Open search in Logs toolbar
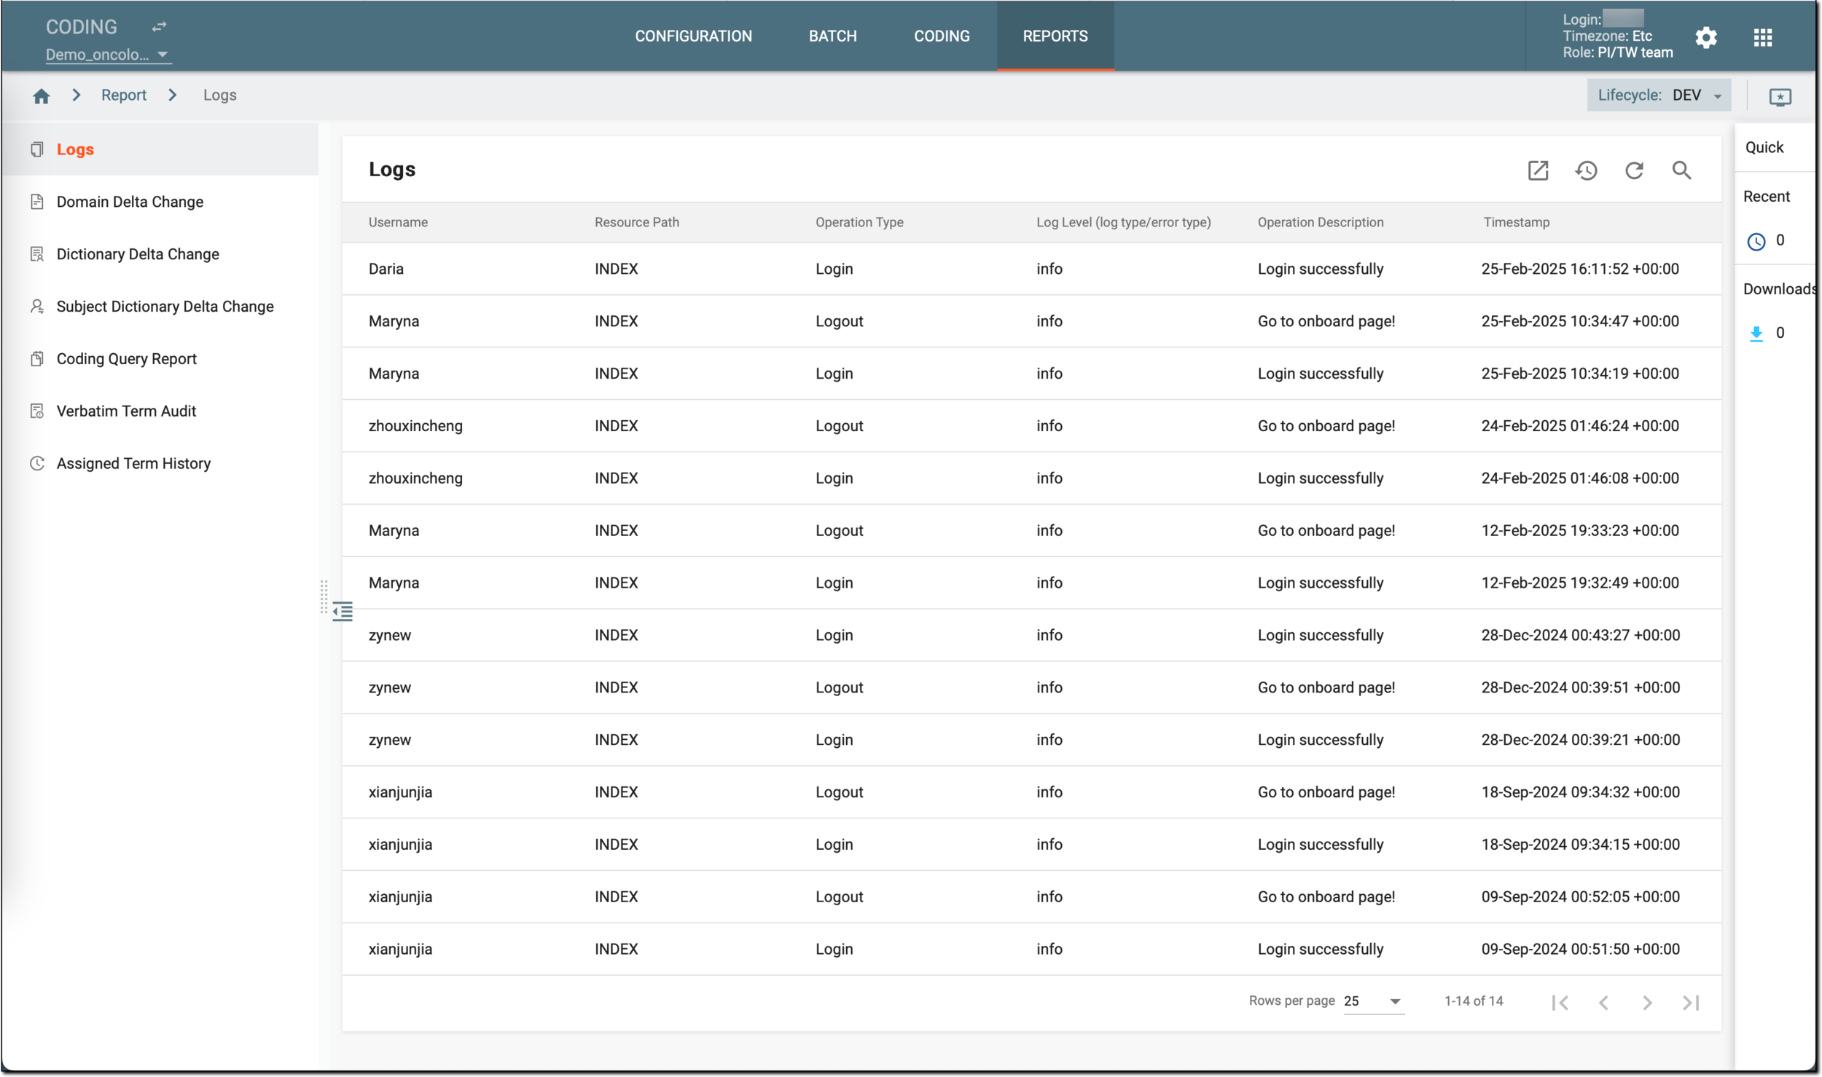Viewport: 1822px width, 1077px height. pos(1681,170)
